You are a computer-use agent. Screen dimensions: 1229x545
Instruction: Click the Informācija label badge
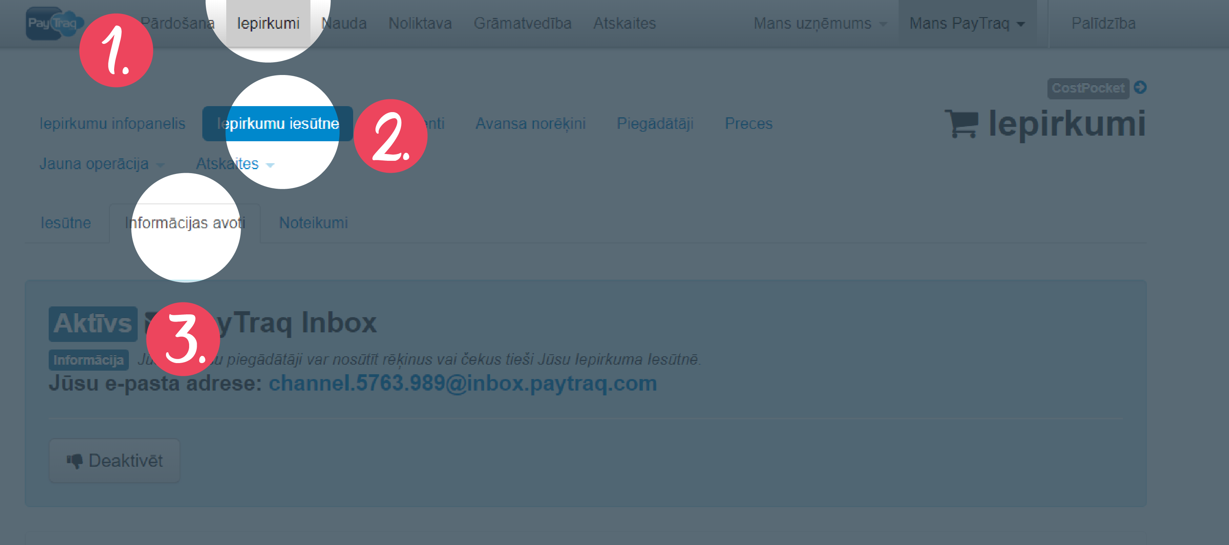coord(89,360)
